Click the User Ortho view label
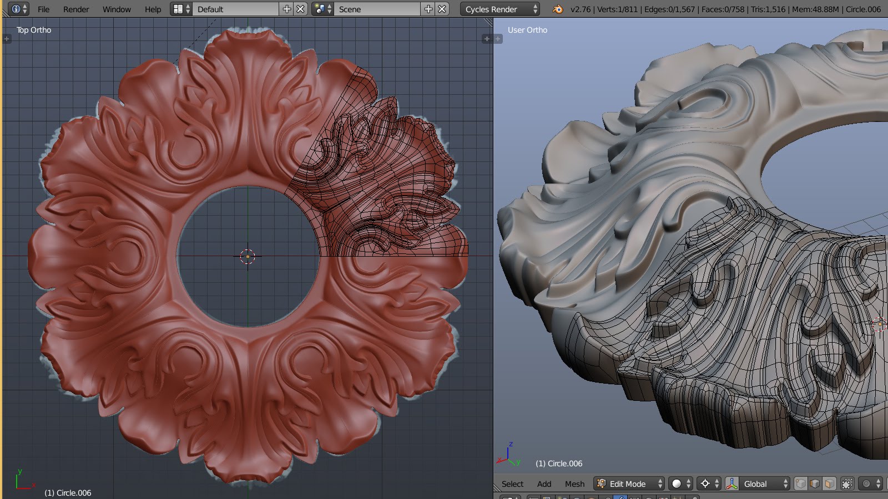This screenshot has height=499, width=888. (x=527, y=30)
